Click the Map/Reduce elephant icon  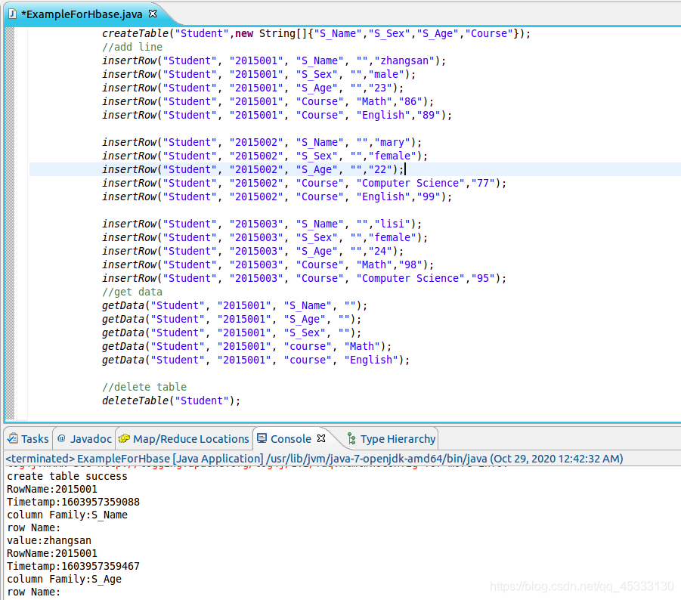(124, 438)
